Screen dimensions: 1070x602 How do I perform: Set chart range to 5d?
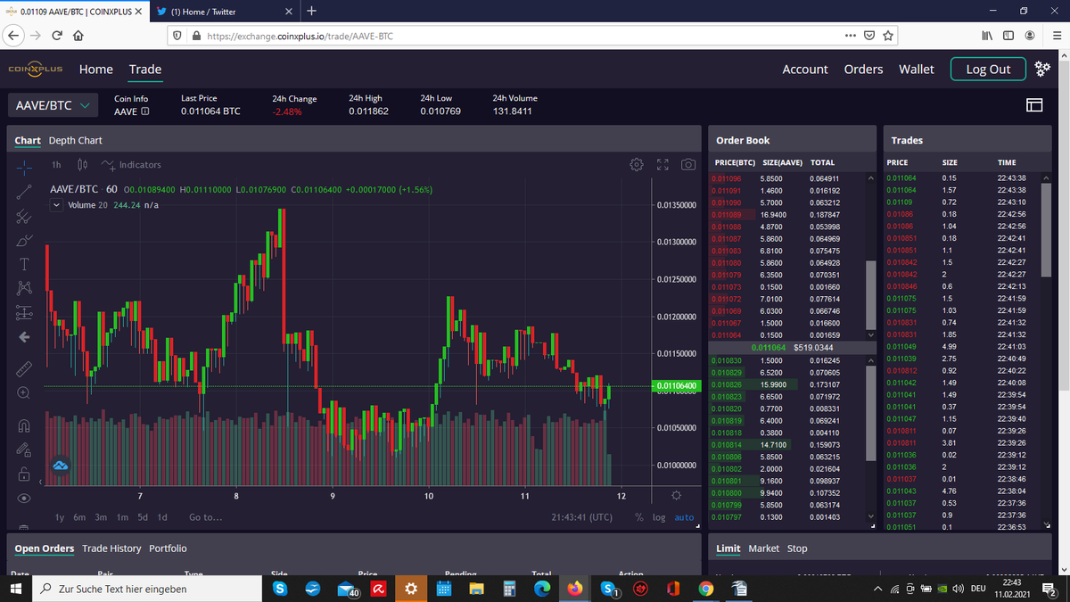click(143, 517)
